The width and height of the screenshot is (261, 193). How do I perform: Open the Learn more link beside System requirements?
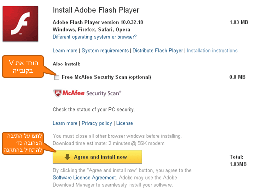coord(65,51)
